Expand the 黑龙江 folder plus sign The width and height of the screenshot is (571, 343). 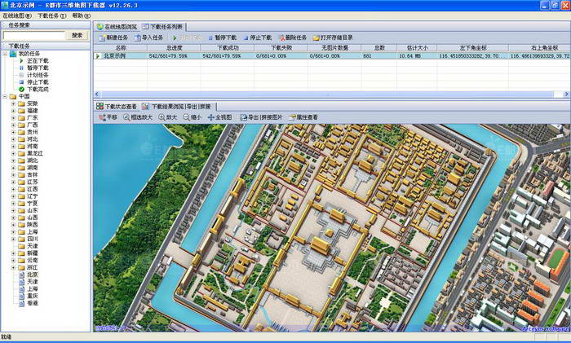click(14, 153)
